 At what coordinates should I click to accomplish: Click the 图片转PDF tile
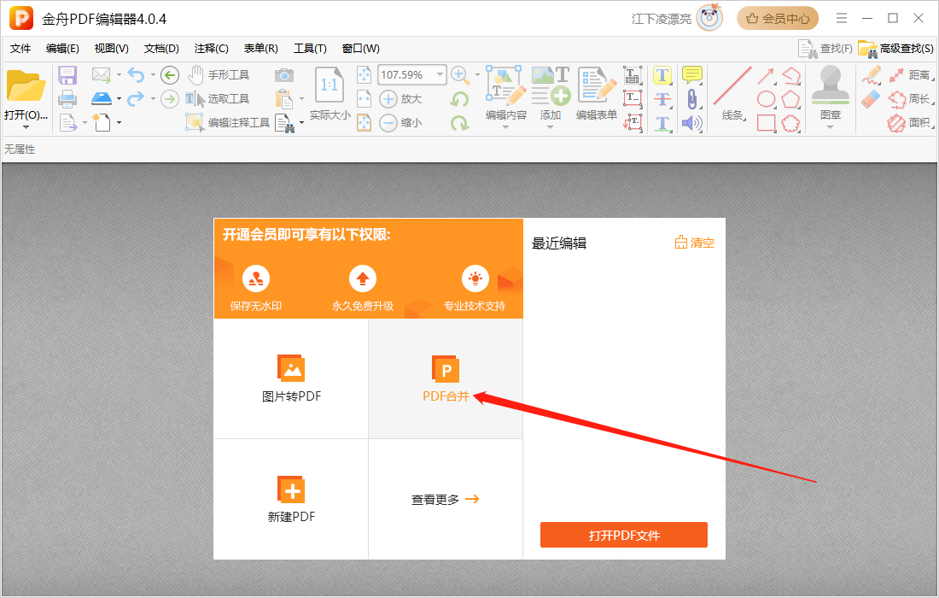click(291, 378)
